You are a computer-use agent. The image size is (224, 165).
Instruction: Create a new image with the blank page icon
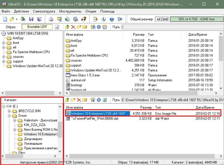click(5, 19)
